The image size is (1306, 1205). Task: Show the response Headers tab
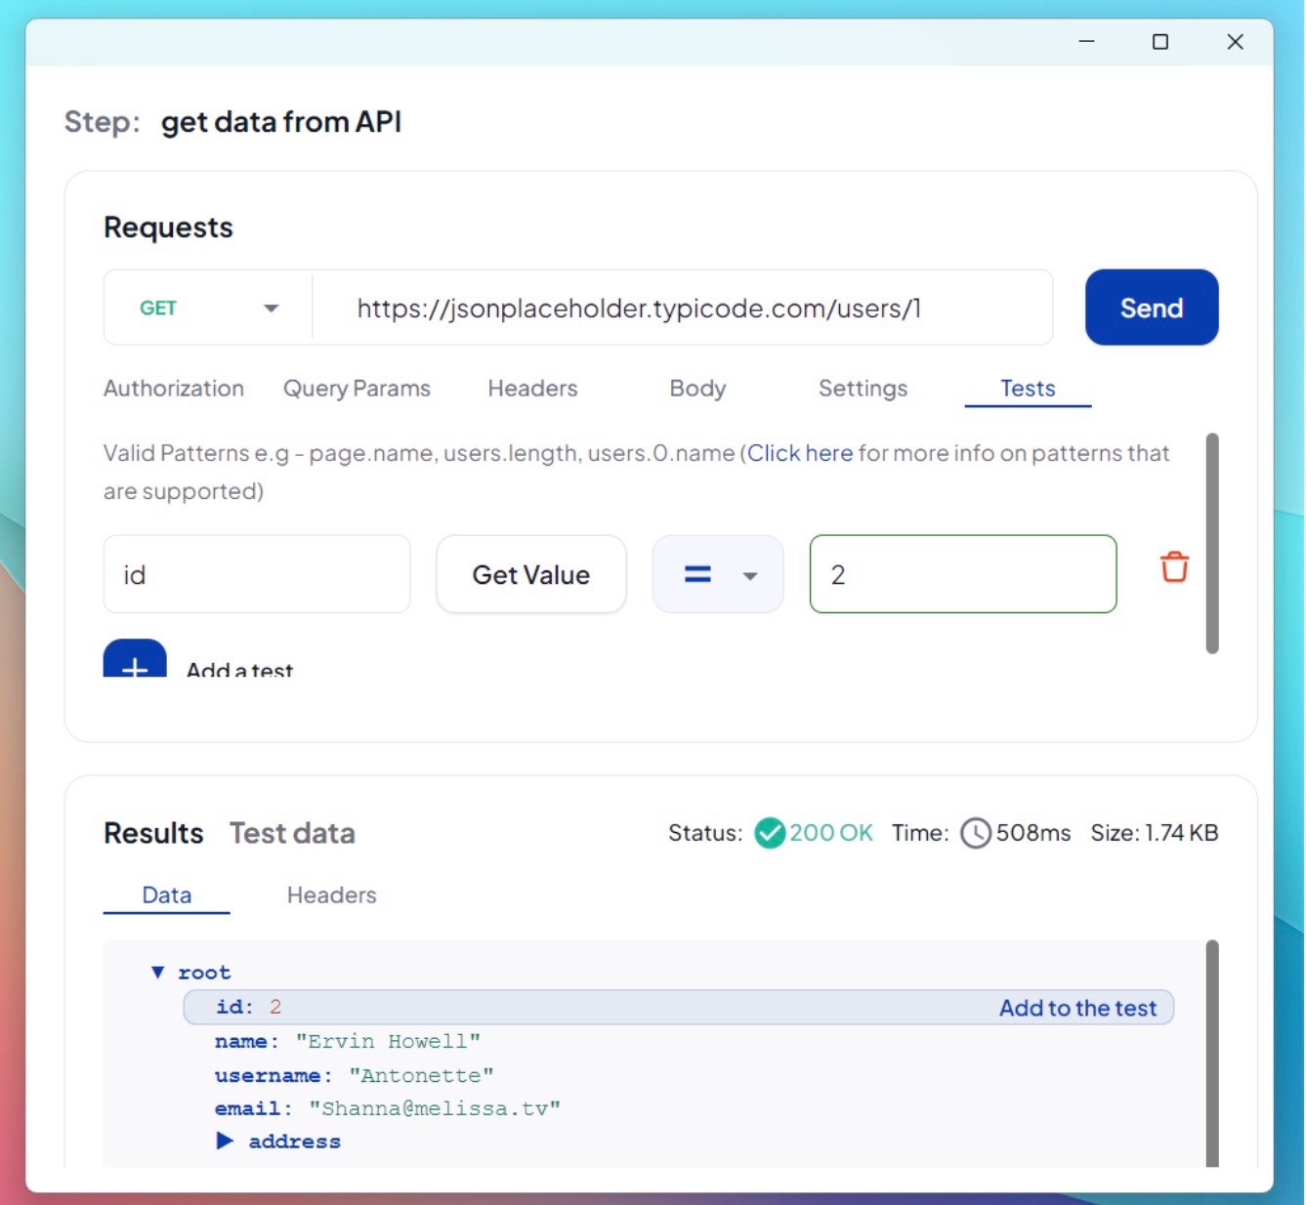pyautogui.click(x=331, y=895)
